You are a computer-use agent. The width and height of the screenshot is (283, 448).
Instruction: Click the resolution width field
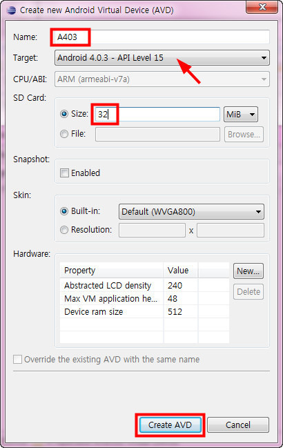(x=152, y=231)
